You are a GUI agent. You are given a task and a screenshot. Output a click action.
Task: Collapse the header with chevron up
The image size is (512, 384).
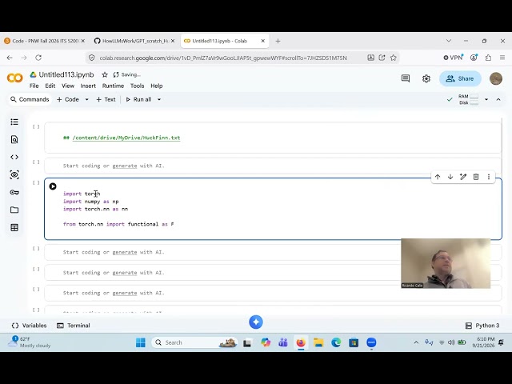click(498, 99)
